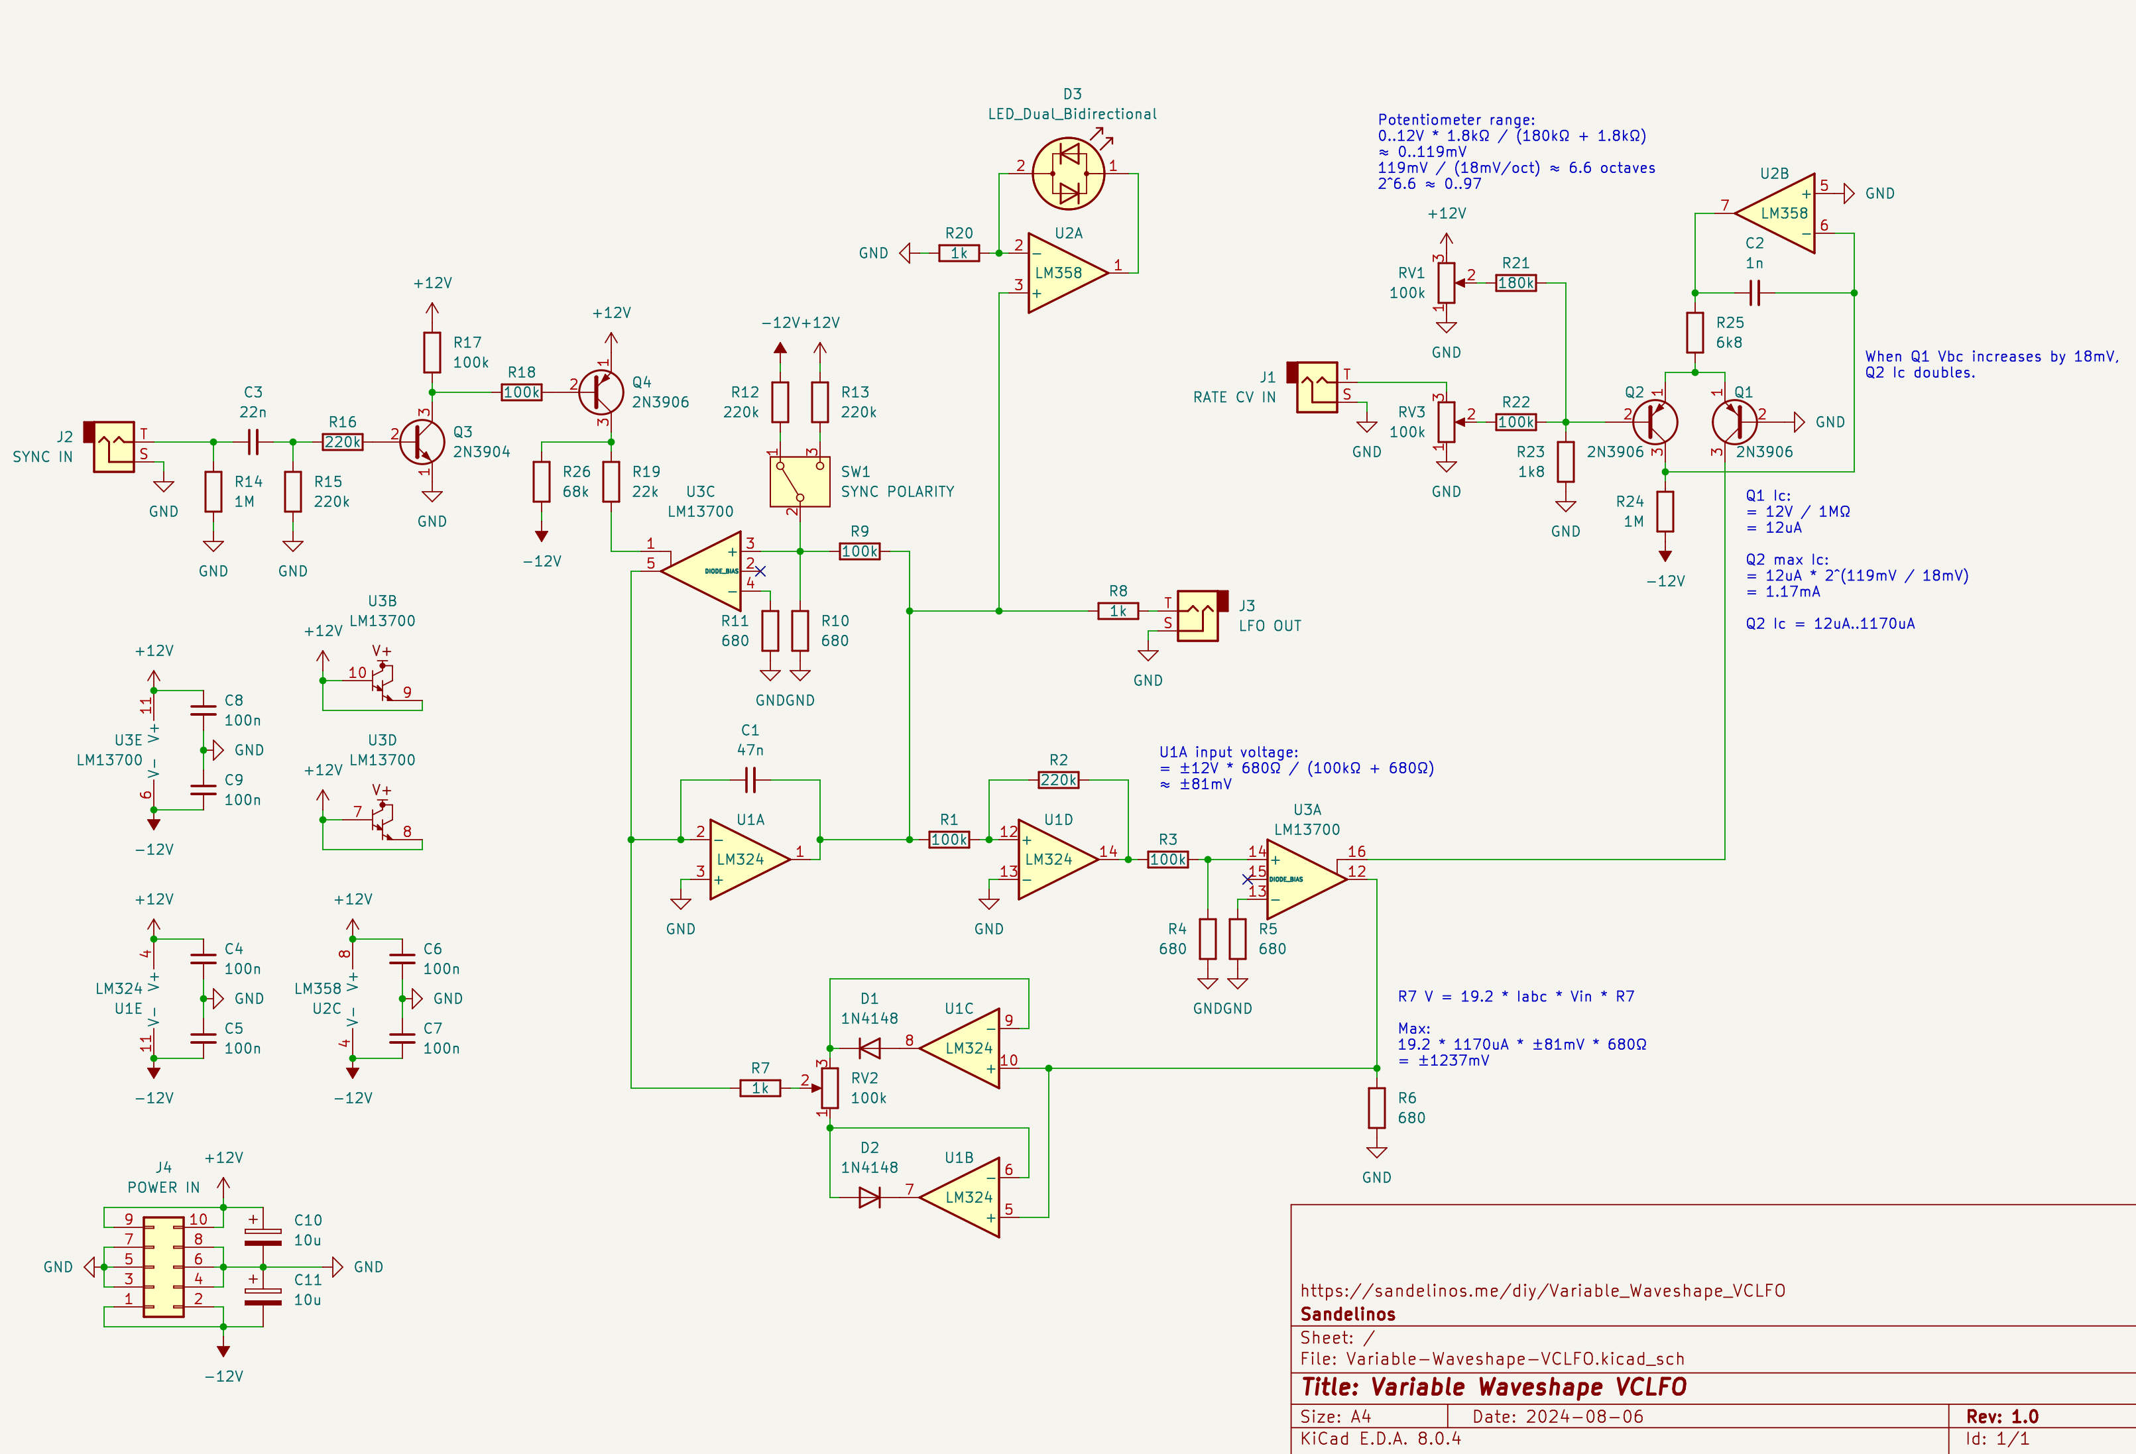Select the 'Potentiometer range:' annotation note
This screenshot has width=2136, height=1454.
1517,152
